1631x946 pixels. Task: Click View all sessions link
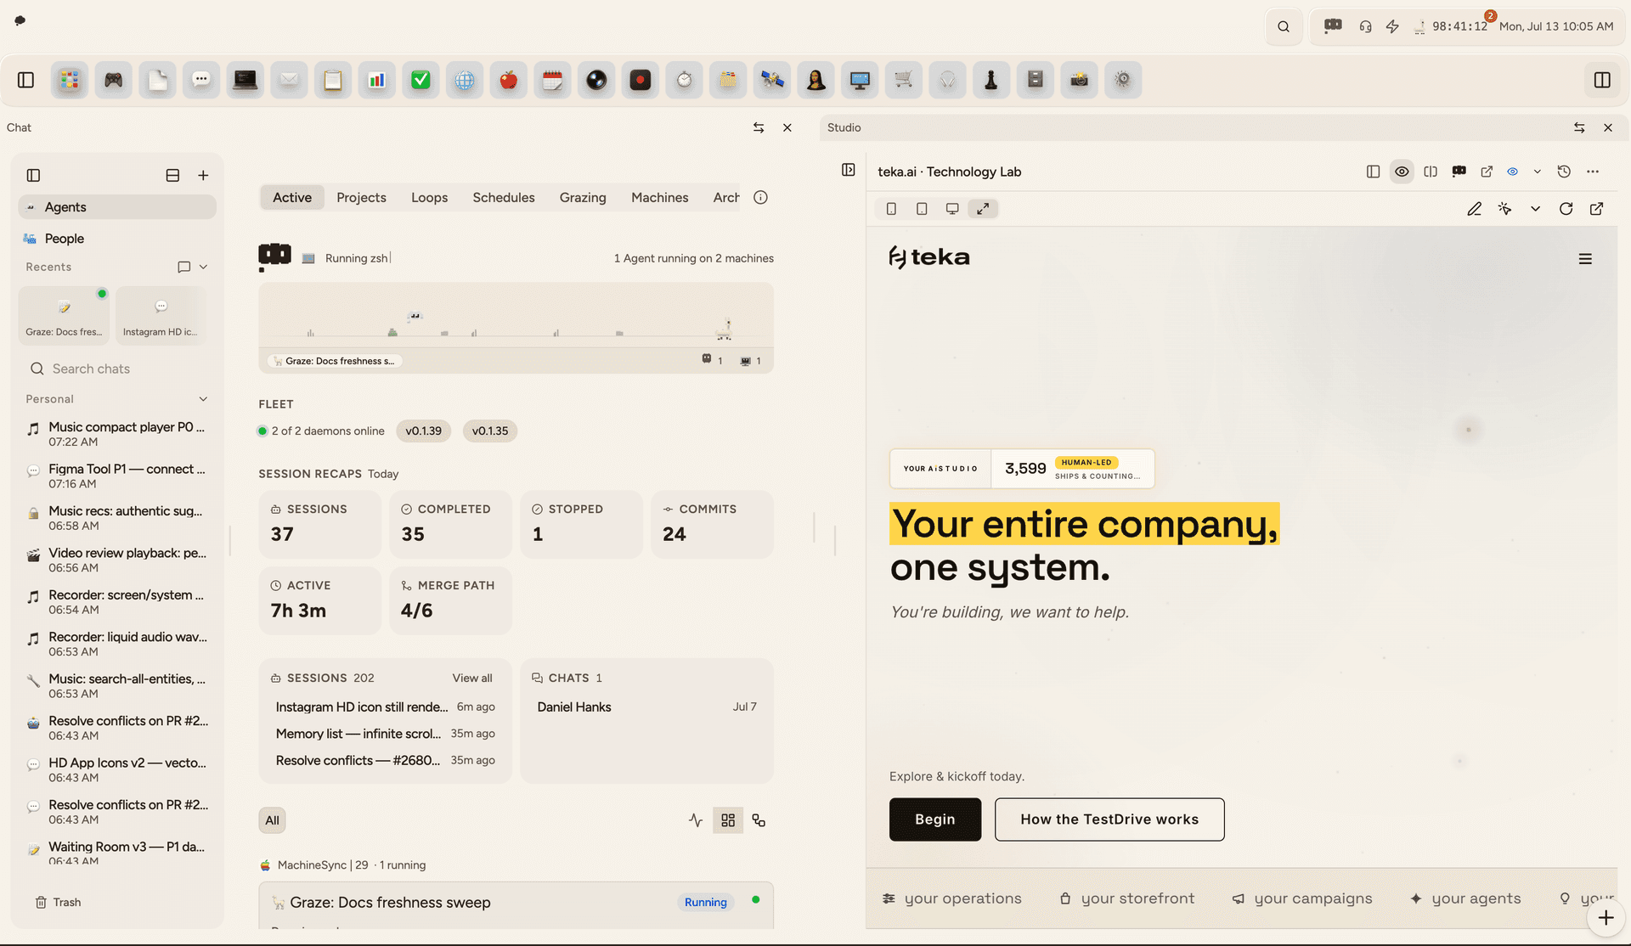coord(471,678)
